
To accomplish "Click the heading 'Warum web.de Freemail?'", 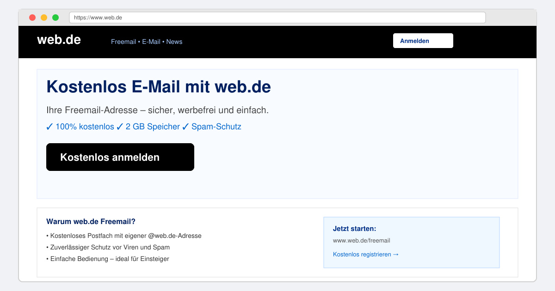I will coord(91,222).
